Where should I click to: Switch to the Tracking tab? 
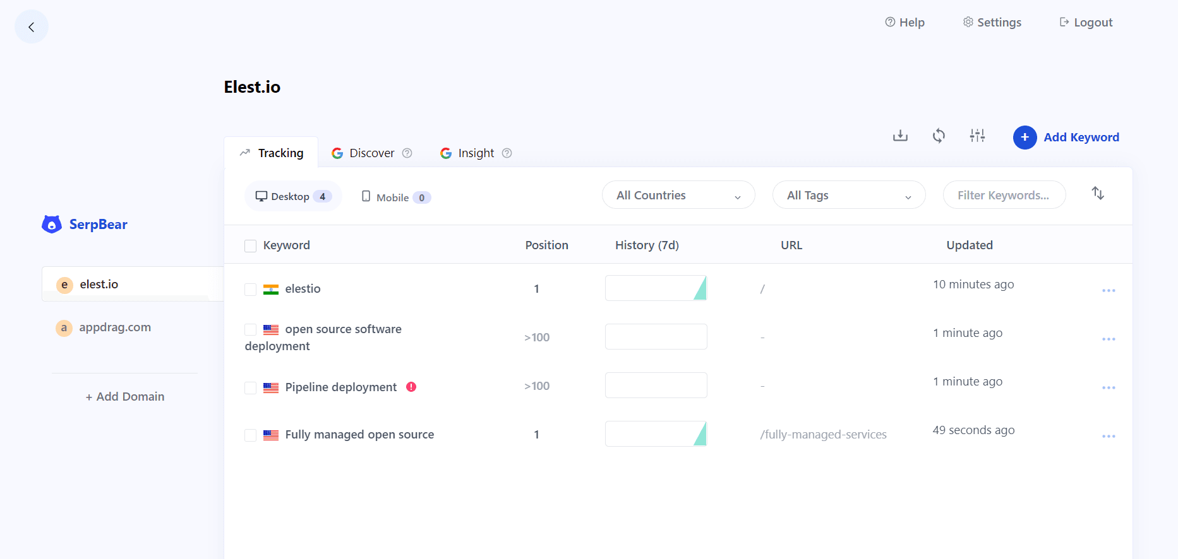point(272,153)
